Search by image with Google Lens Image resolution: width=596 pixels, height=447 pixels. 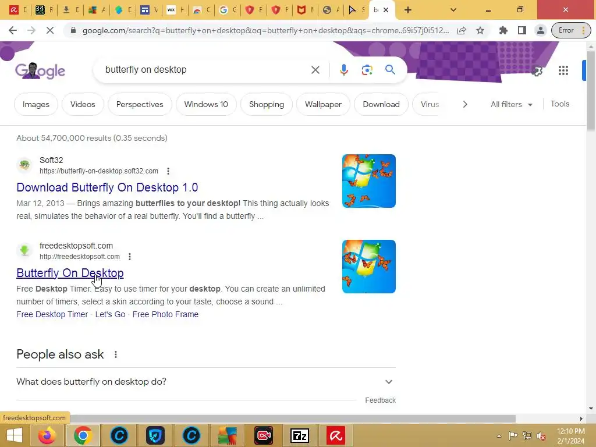[x=367, y=70]
